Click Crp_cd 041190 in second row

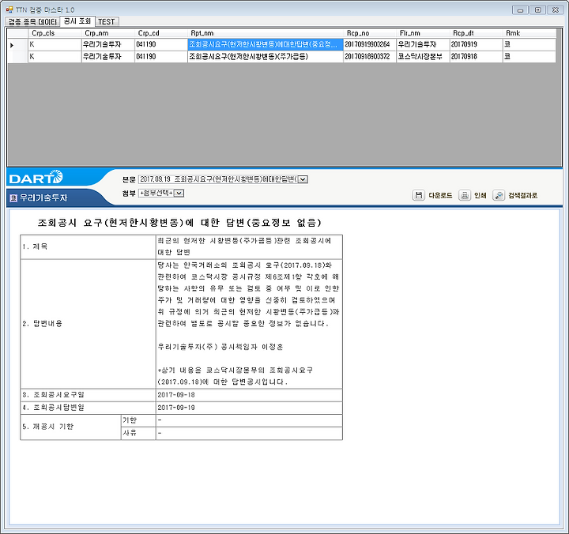pyautogui.click(x=161, y=57)
